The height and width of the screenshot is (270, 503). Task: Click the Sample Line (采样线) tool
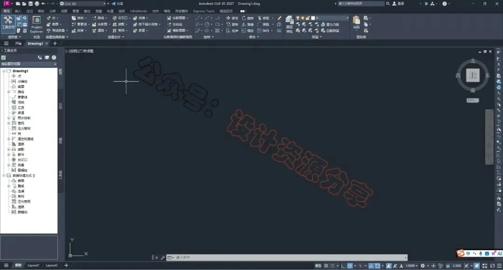(175, 24)
